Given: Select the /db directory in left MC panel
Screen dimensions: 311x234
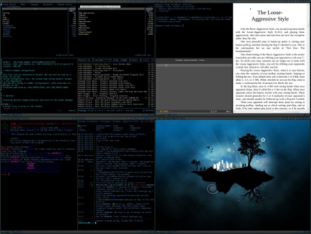Looking at the screenshot, I should click(4, 15).
